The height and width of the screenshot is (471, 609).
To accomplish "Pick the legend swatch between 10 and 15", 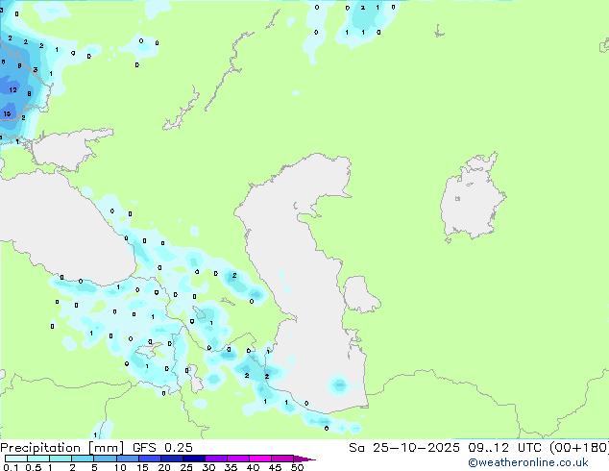I will 128,459.
